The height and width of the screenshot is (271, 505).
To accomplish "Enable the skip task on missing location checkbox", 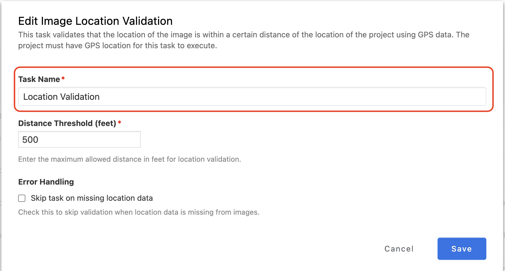I will [22, 198].
